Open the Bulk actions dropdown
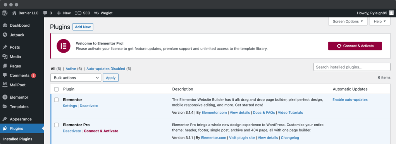396x144 pixels. pos(76,78)
